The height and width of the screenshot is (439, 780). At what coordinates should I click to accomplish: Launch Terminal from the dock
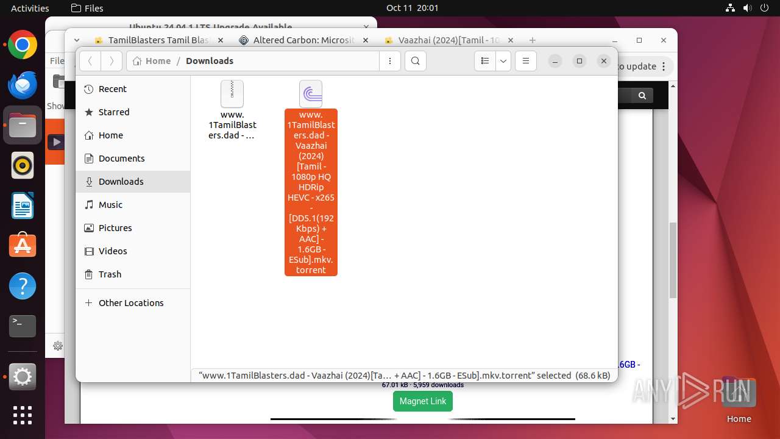(23, 326)
